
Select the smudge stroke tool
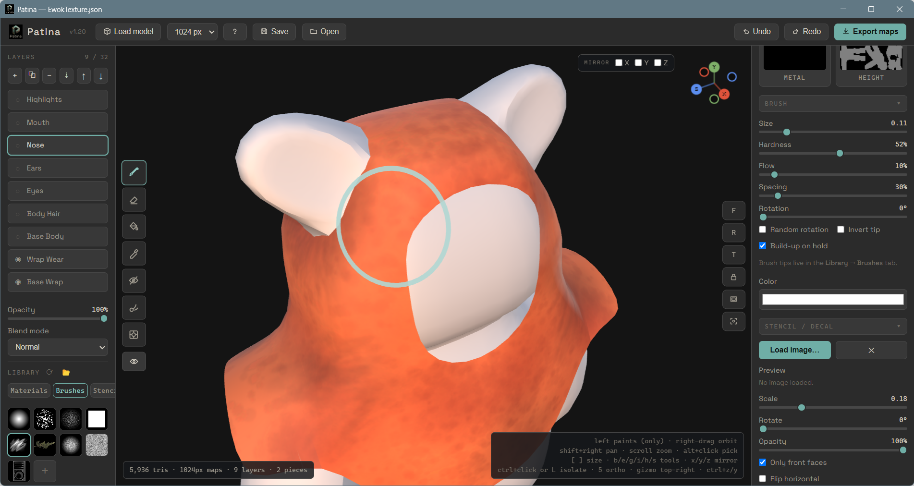134,307
